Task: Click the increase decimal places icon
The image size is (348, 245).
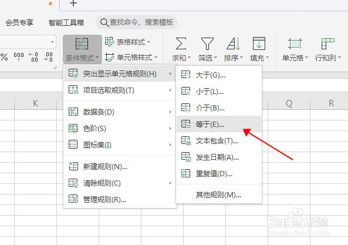Action: (33, 57)
